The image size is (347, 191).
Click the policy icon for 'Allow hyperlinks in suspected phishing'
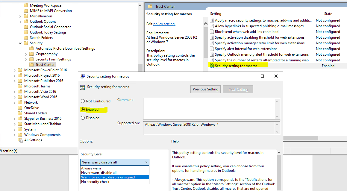pos(212,26)
